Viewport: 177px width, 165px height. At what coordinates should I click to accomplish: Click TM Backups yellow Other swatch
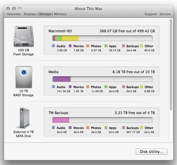pyautogui.click(x=141, y=128)
